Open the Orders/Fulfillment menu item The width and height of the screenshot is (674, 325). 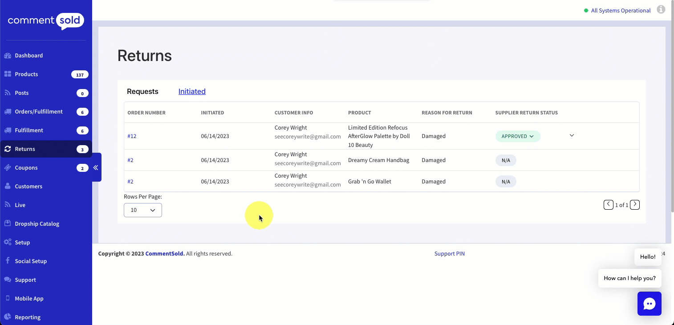pos(39,112)
